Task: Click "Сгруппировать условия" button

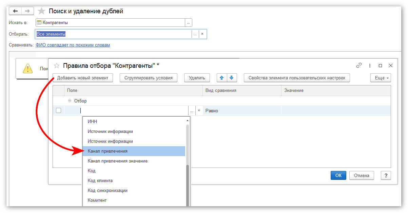Action: tap(149, 78)
